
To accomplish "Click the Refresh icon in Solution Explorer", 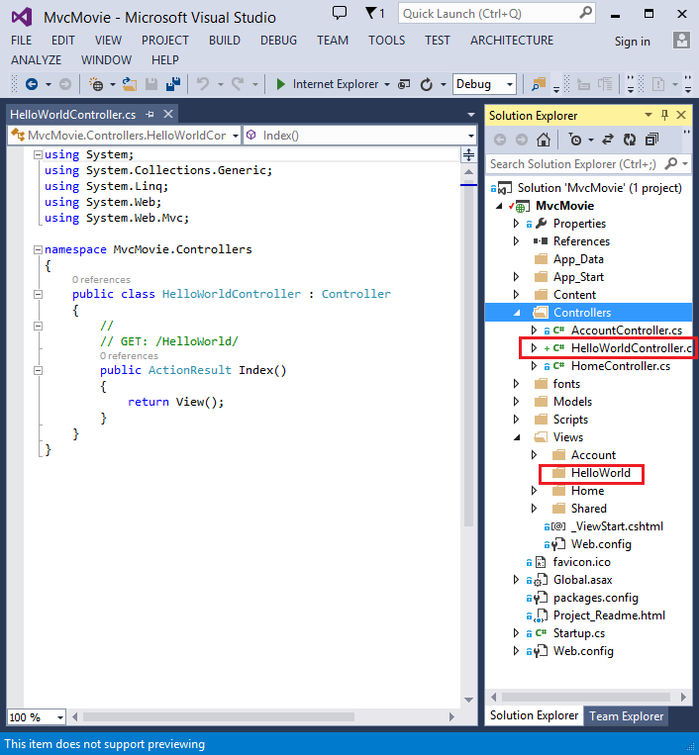I will (630, 140).
